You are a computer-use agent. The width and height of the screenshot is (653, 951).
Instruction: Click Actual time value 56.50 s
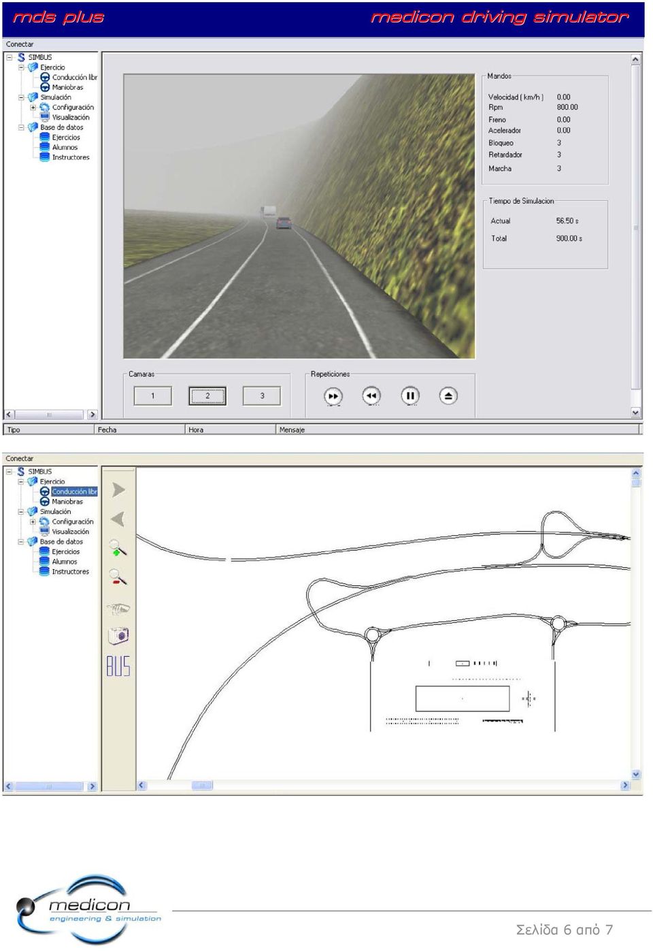(x=567, y=221)
